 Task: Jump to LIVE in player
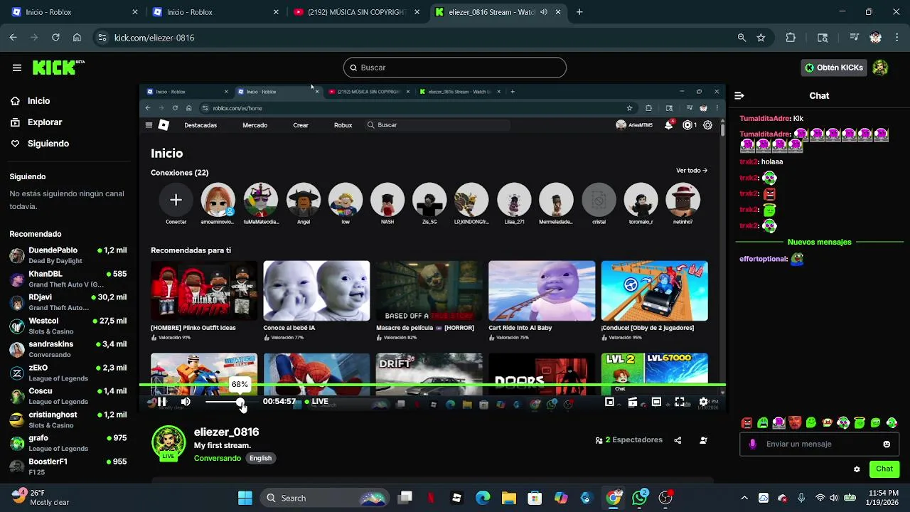coord(316,402)
